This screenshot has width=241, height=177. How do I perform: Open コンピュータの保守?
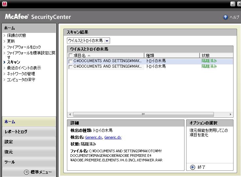pos(21,79)
